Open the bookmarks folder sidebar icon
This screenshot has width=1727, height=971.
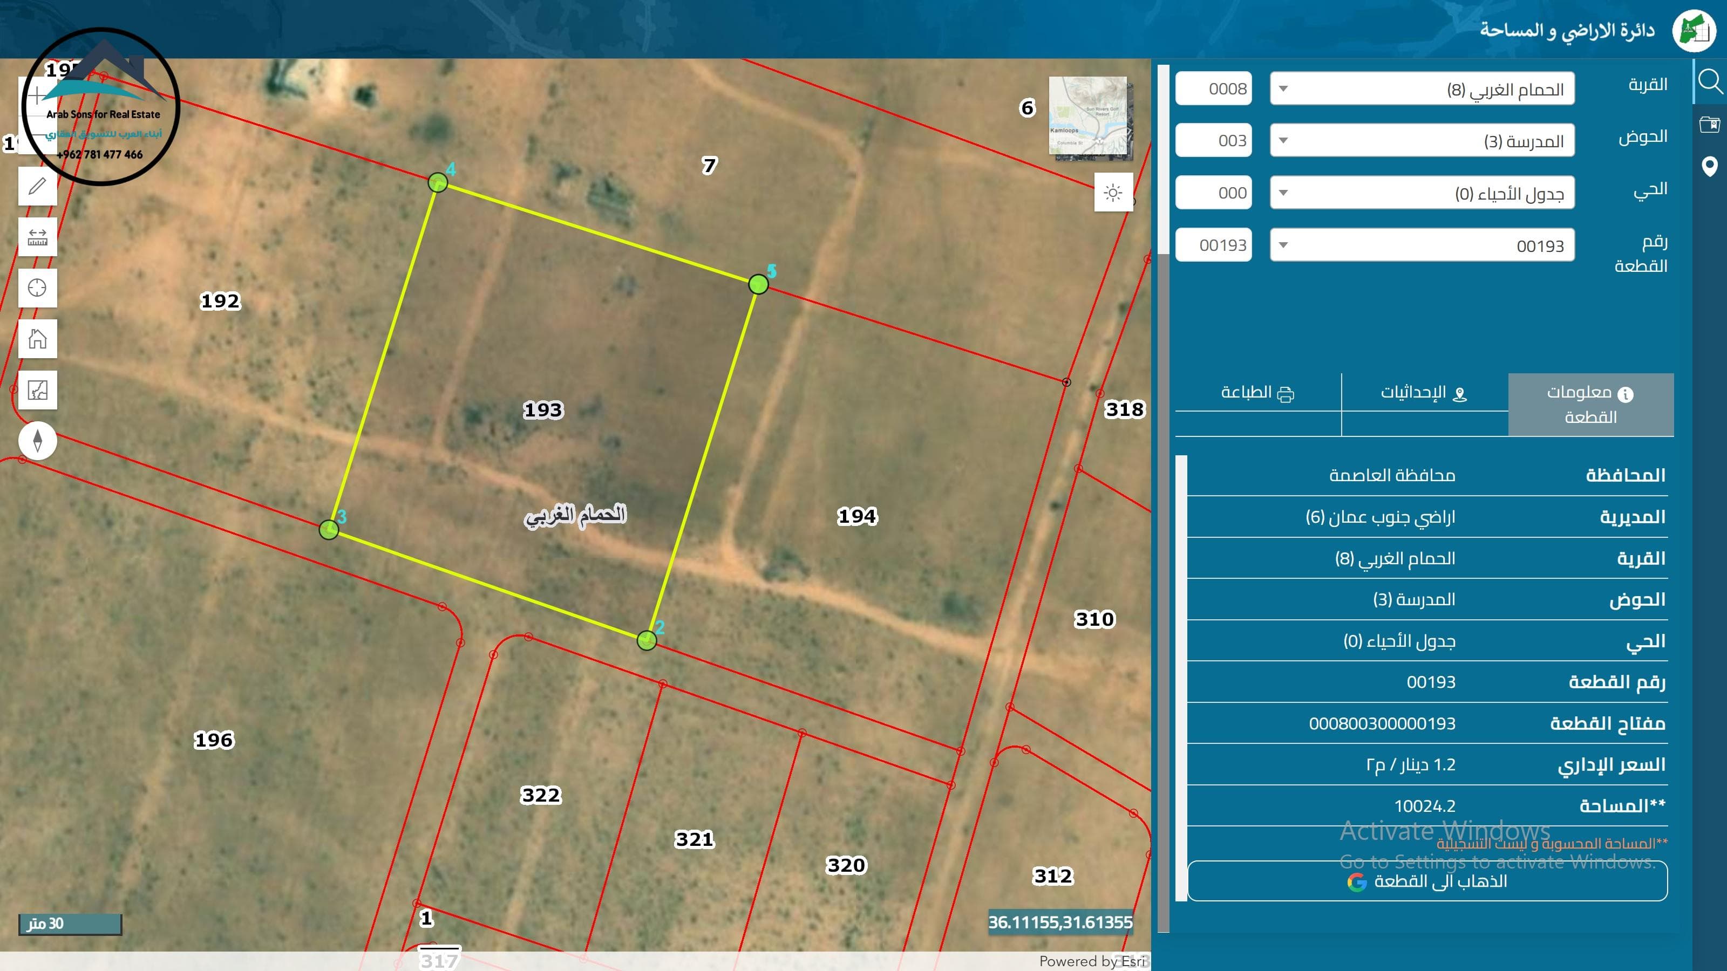click(1710, 124)
